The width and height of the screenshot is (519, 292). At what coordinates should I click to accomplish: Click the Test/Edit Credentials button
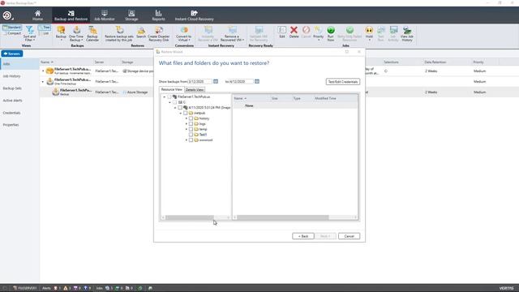(x=342, y=81)
